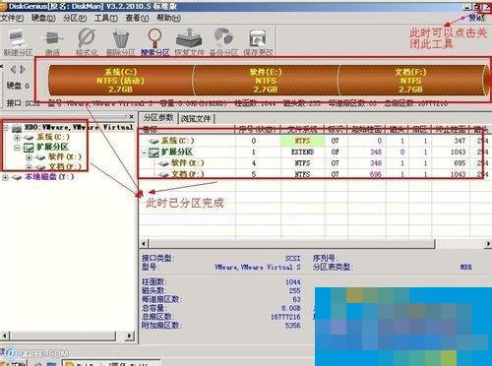Viewport: 492px width, 366px height.
Task: Click the 软件(E:) drive icon in partition table
Action: (x=163, y=163)
